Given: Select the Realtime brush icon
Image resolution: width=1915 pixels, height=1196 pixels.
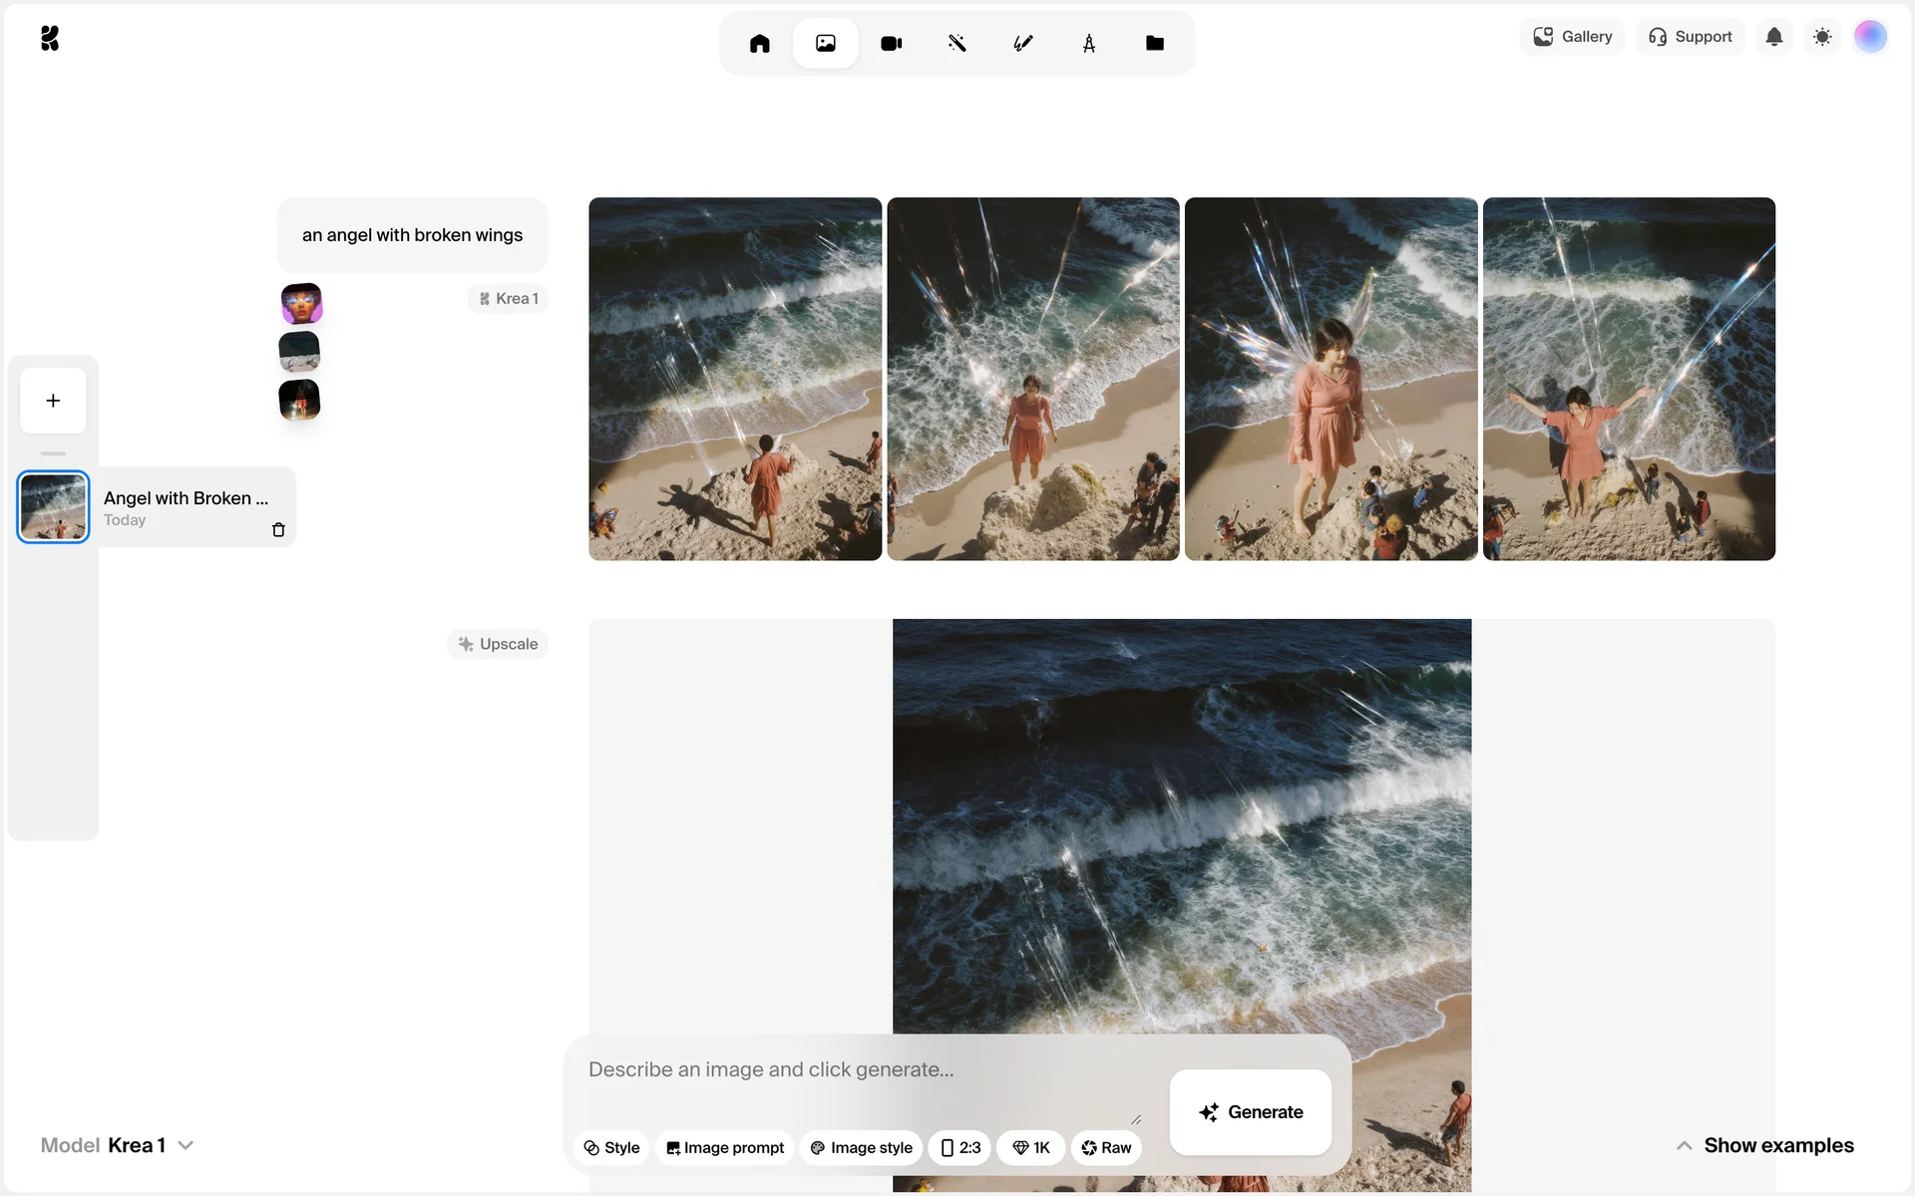Looking at the screenshot, I should (x=1022, y=43).
